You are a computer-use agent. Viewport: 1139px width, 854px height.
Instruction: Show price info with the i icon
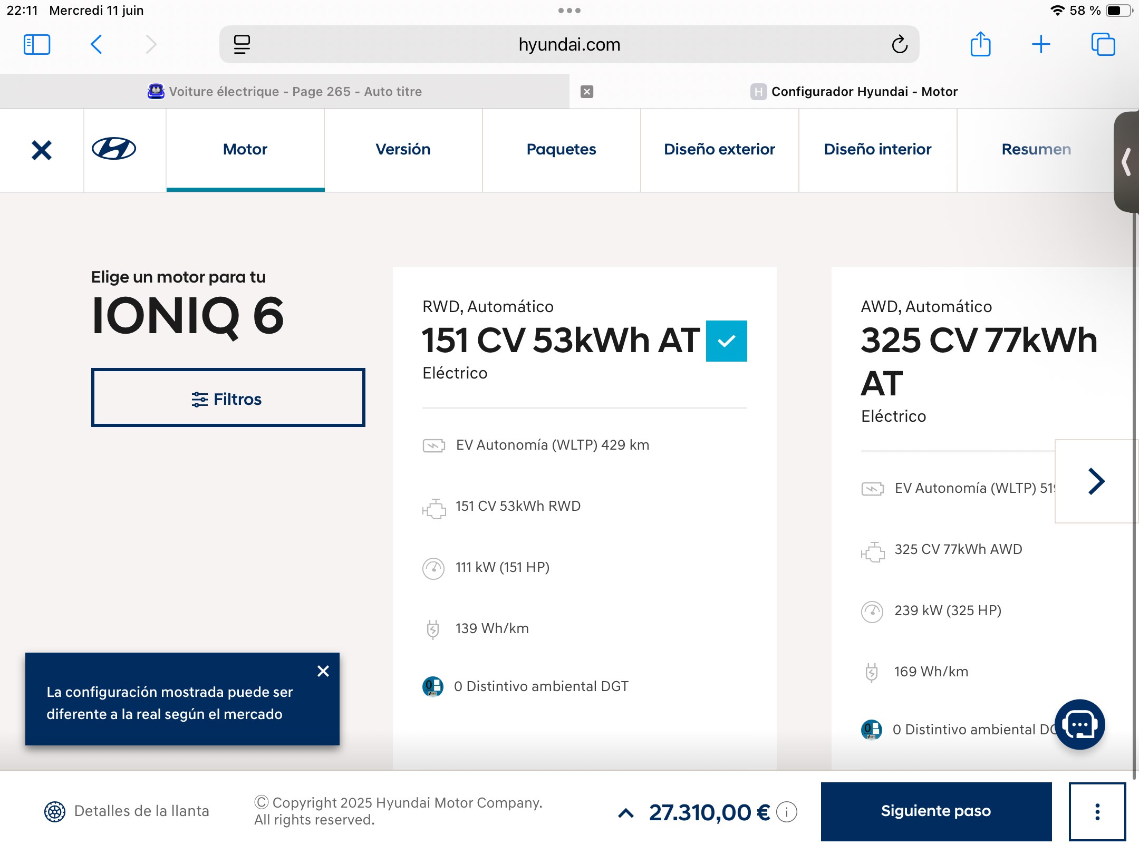787,812
